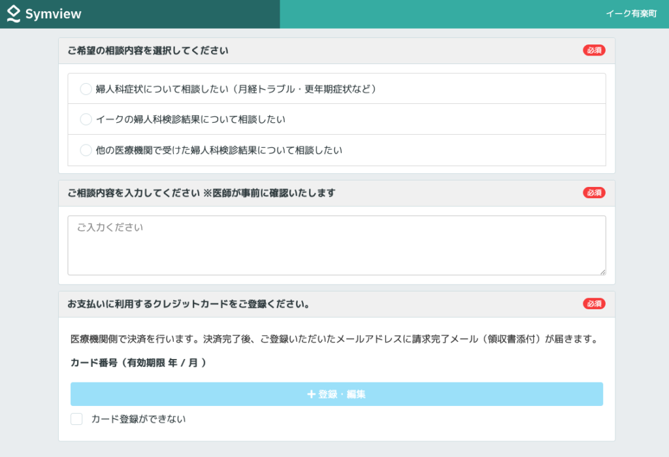Click the text area resize handle corner
Viewport: 669px width, 457px height.
(x=602, y=271)
